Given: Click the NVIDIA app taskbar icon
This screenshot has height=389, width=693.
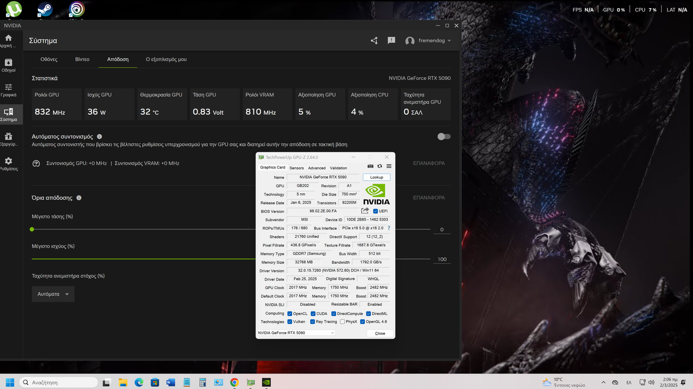Looking at the screenshot, I should (266, 382).
